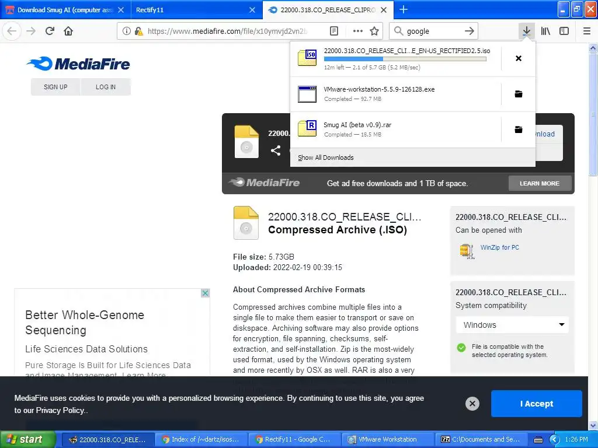The image size is (598, 448).
Task: Open the page actions three-dot menu
Action: pos(357,31)
